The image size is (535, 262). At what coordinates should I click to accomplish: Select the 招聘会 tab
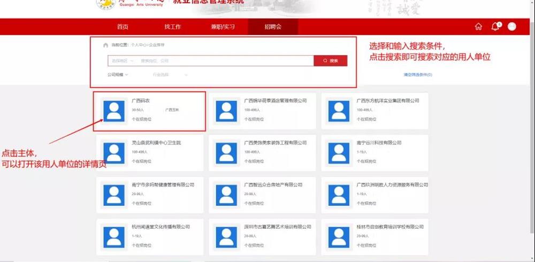[273, 27]
